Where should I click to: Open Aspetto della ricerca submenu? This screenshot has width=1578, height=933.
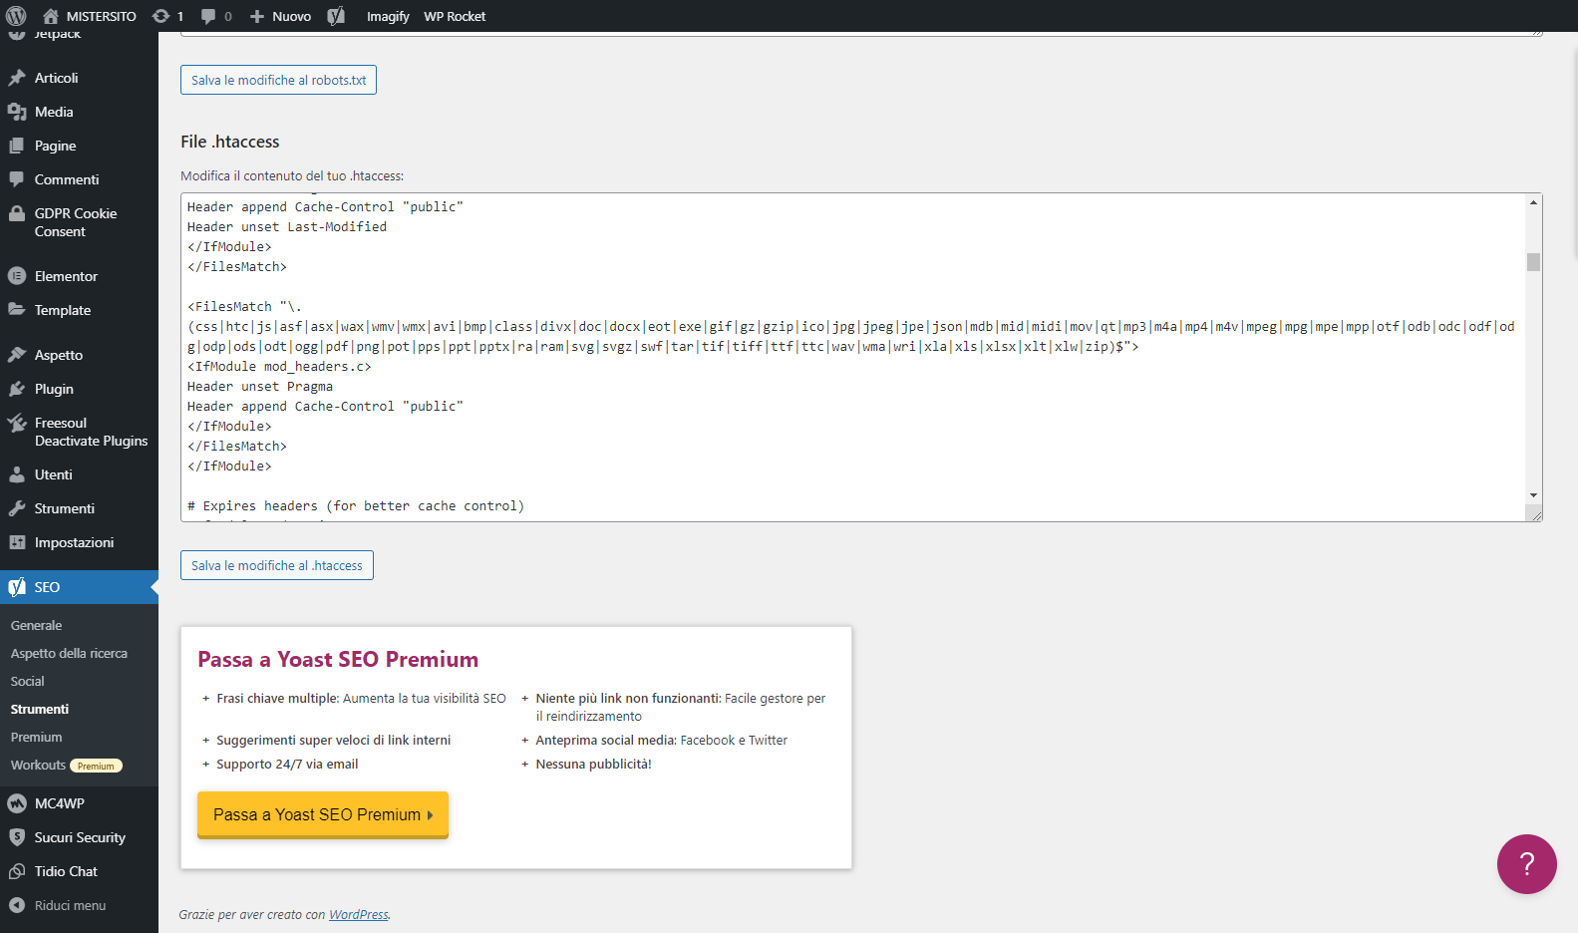point(69,654)
